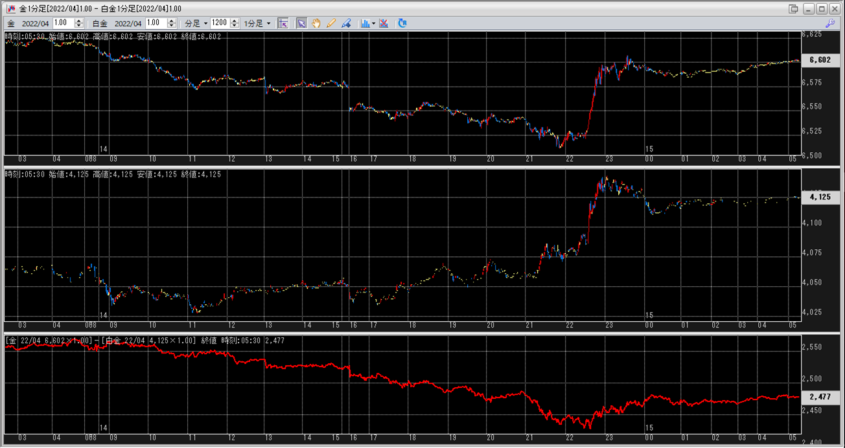Screen dimensions: 845x448
Task: Activate the hand pan tool
Action: click(316, 23)
